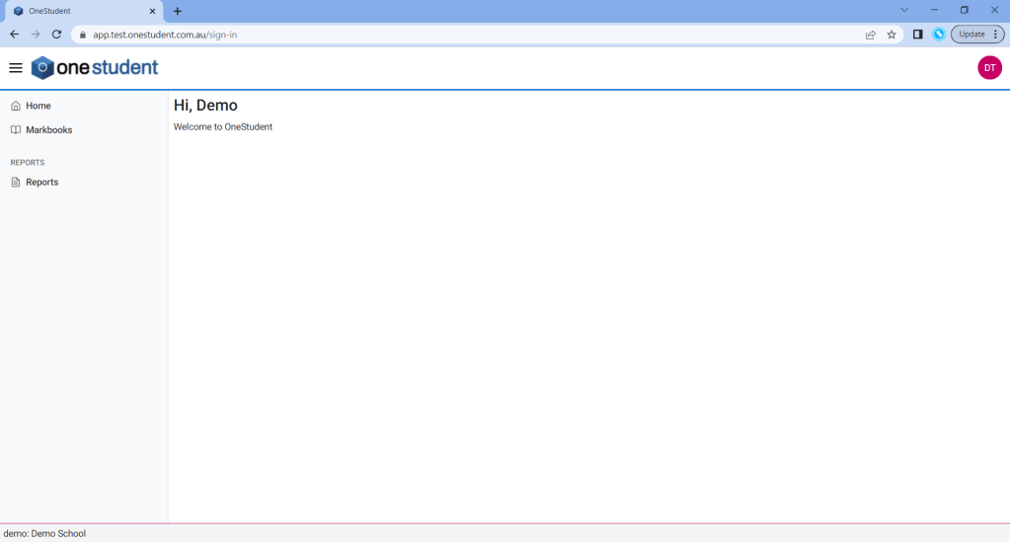Click the Home house icon in sidebar

coord(16,106)
